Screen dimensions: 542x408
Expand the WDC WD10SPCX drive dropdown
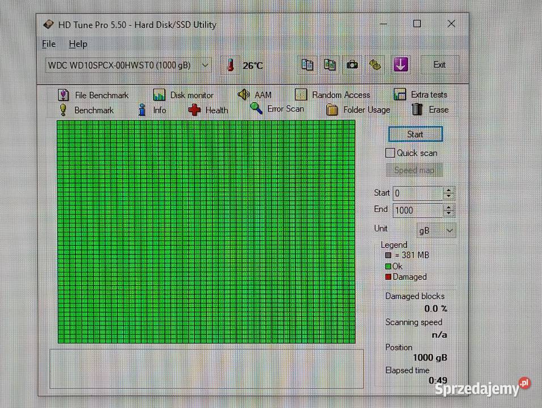click(205, 65)
